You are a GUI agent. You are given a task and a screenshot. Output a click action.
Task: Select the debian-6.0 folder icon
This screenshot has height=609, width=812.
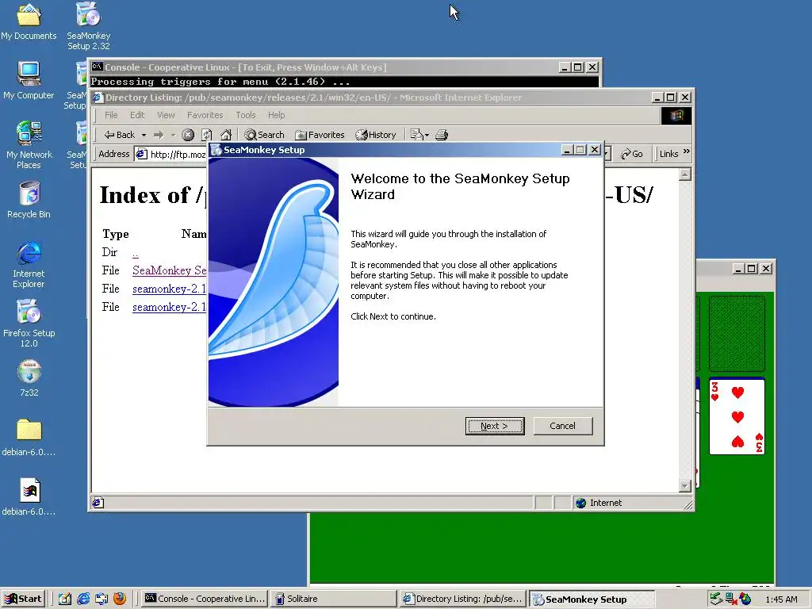pyautogui.click(x=29, y=438)
